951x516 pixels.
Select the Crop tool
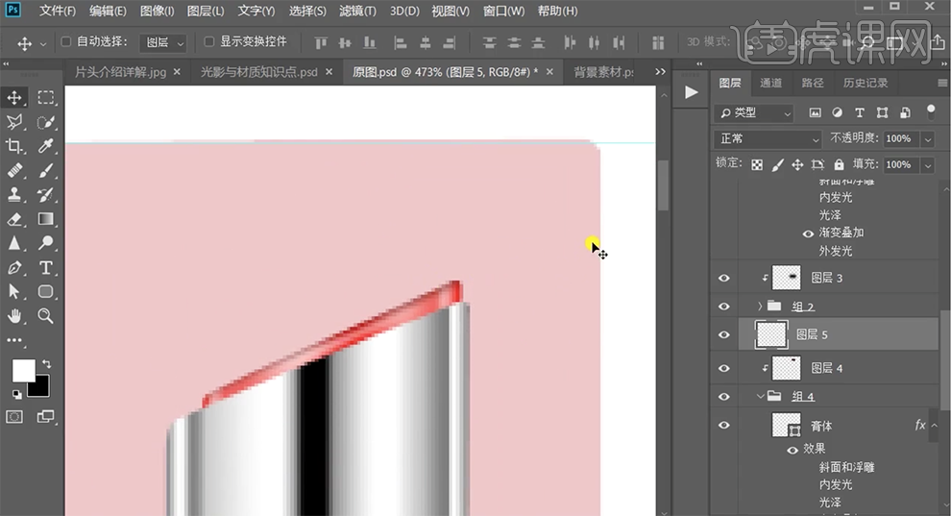point(15,146)
